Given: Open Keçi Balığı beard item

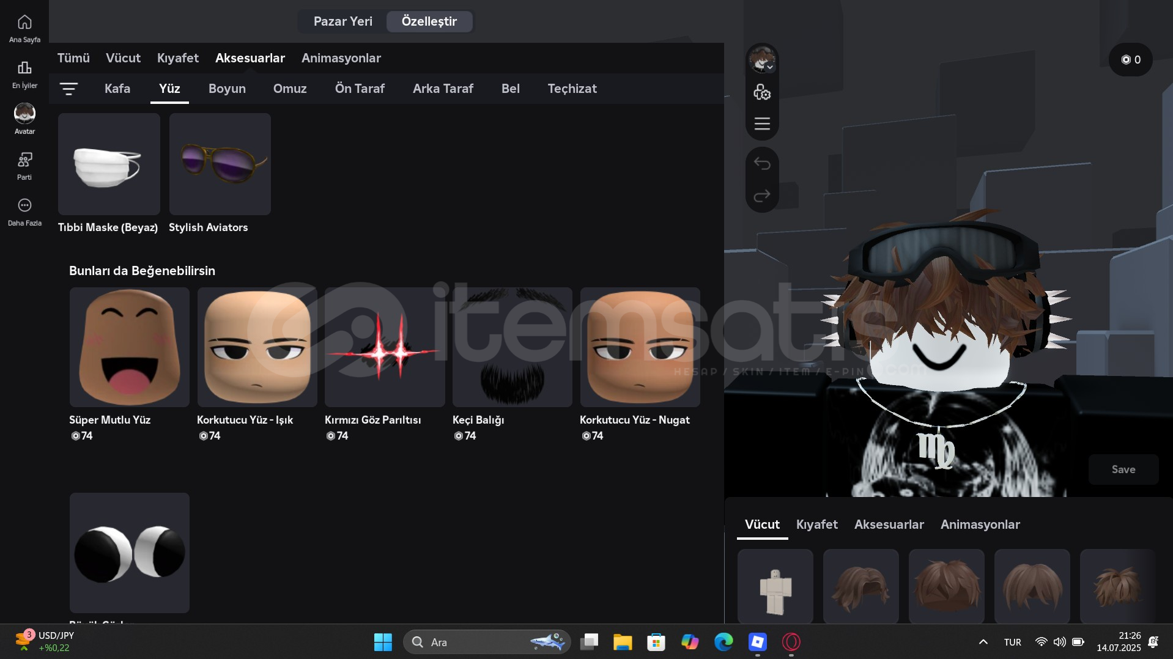Looking at the screenshot, I should 512,347.
